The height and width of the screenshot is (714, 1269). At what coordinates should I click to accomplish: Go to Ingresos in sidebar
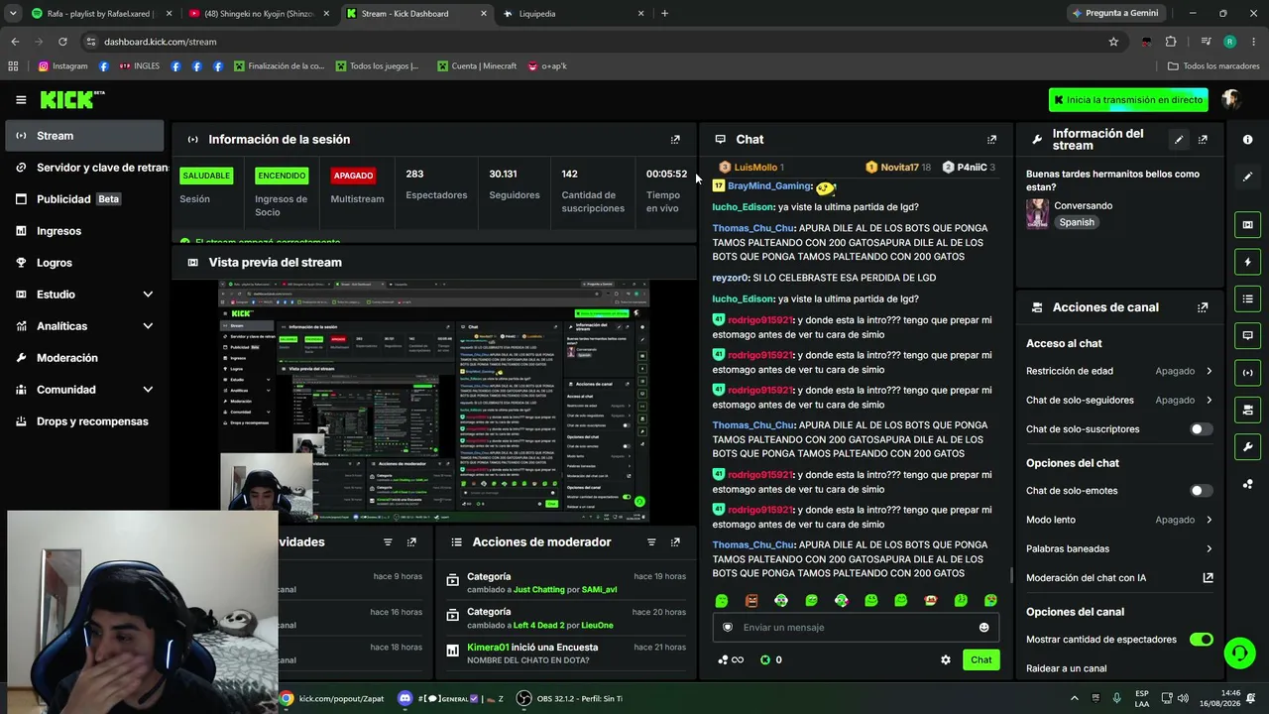click(85, 231)
